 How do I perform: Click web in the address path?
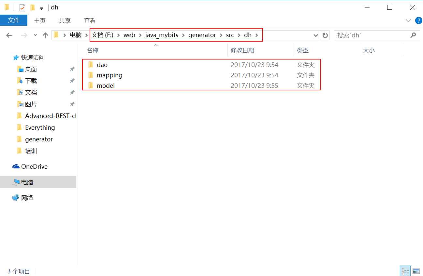pyautogui.click(x=129, y=35)
